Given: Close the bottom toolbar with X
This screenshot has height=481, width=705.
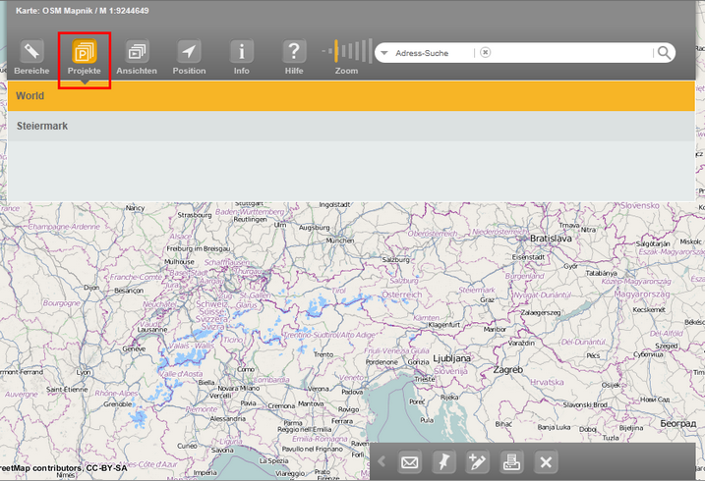Looking at the screenshot, I should [547, 462].
